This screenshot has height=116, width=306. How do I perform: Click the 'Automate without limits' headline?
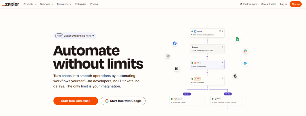98,57
